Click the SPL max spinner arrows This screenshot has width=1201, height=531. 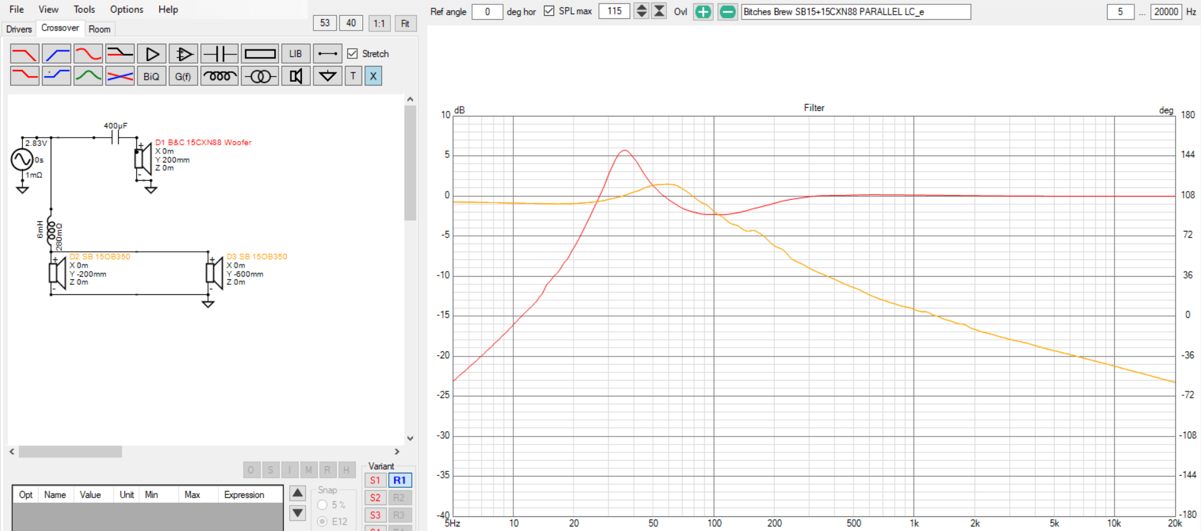pos(641,11)
